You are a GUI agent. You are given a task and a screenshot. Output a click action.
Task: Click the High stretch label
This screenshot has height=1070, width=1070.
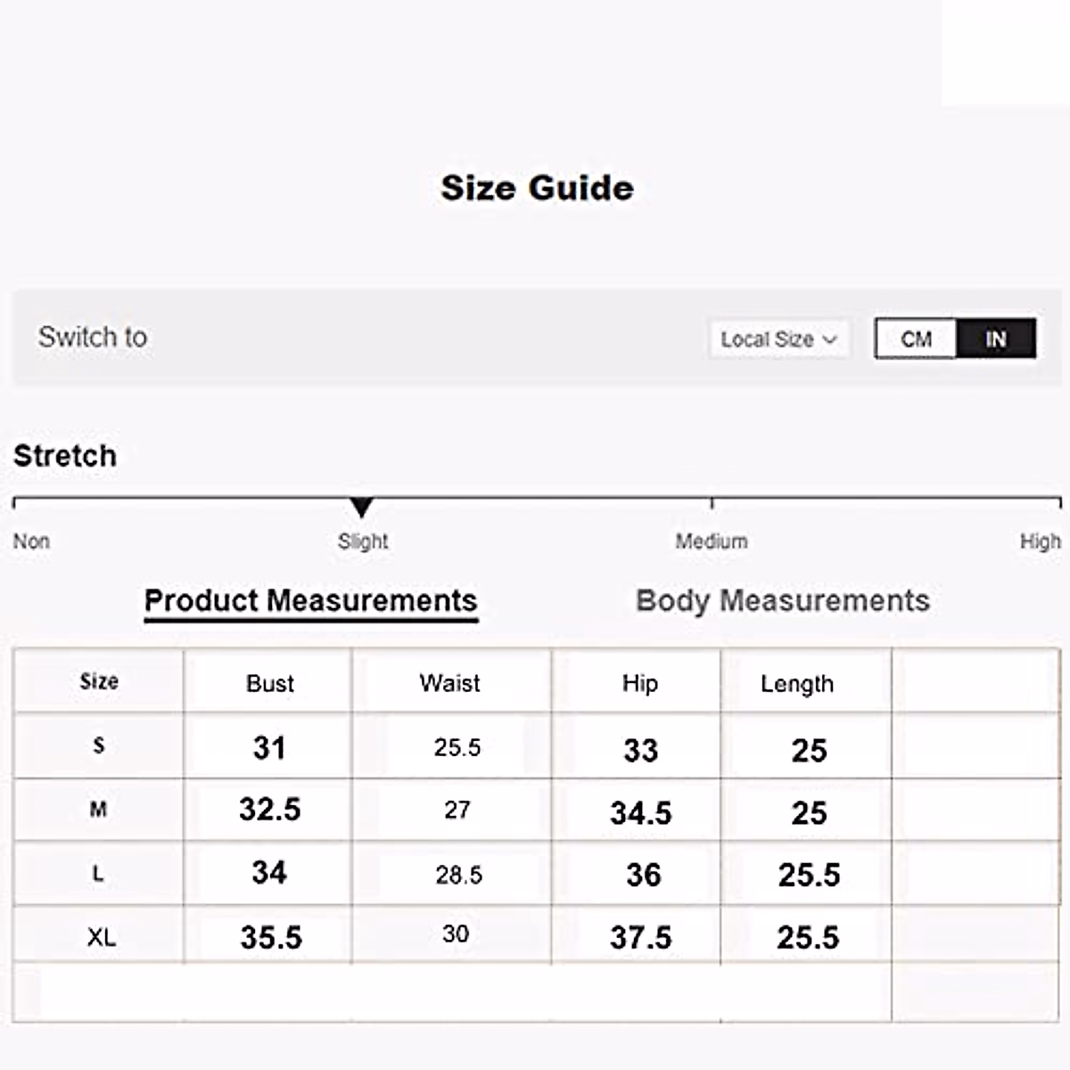[x=1040, y=541]
